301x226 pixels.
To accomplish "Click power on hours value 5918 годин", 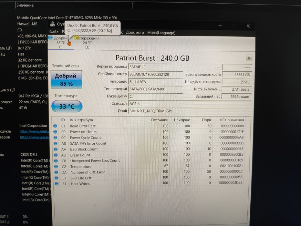I will point(237,97).
